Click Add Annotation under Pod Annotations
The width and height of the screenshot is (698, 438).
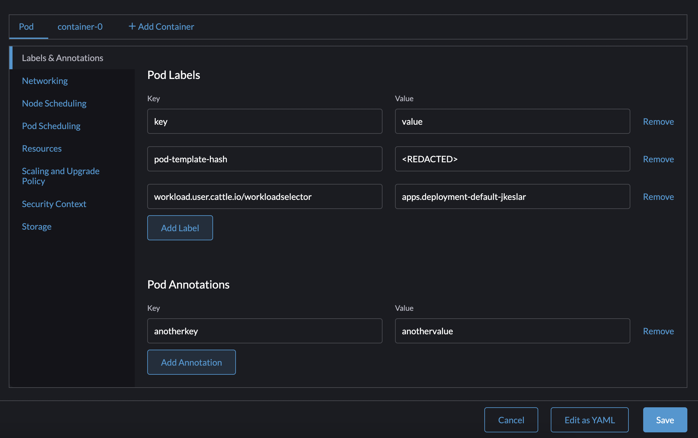coord(191,362)
